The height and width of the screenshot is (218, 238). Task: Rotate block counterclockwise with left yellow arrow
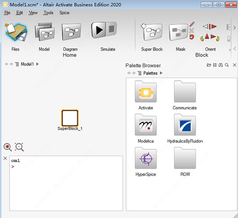pyautogui.click(x=202, y=38)
